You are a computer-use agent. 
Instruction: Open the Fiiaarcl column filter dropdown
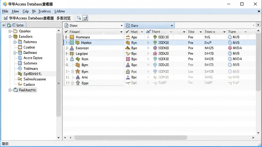121,32
